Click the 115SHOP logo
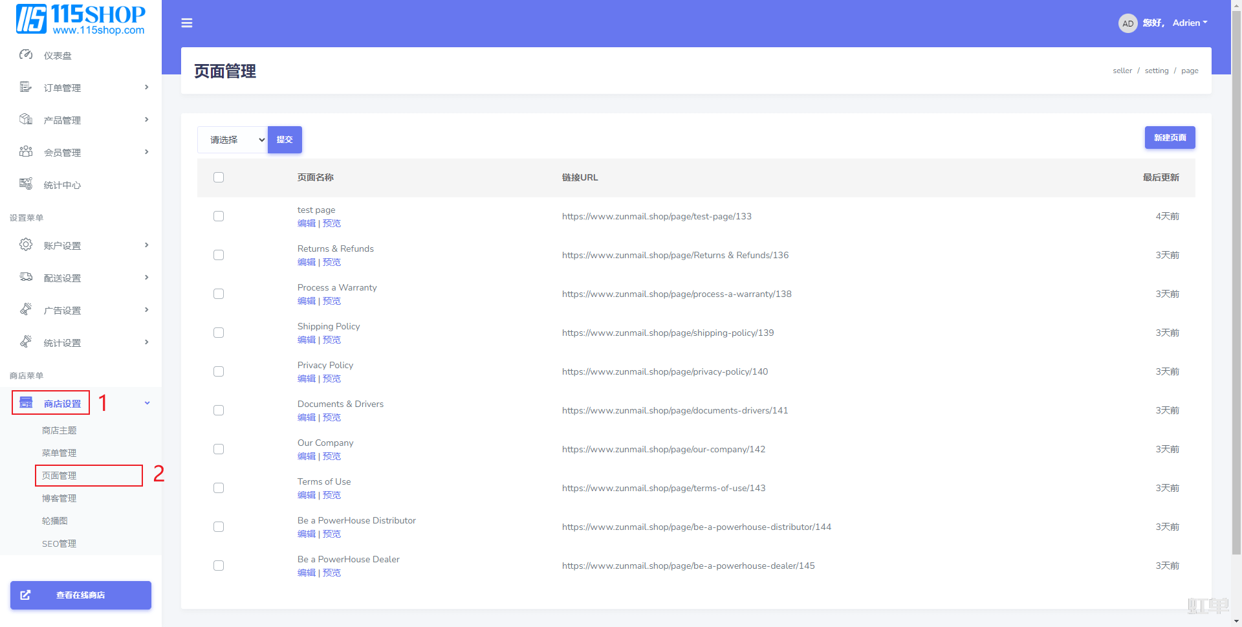The image size is (1242, 627). 80,19
